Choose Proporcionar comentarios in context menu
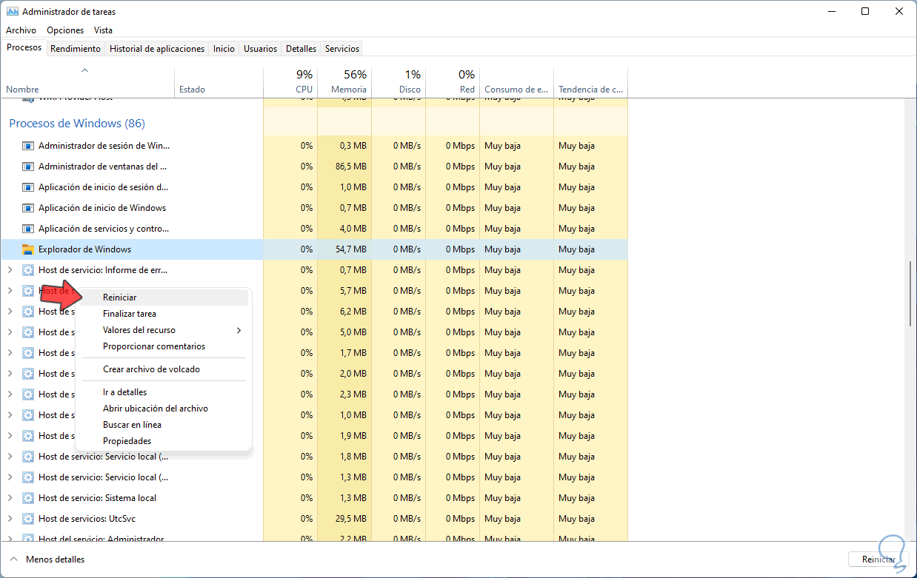This screenshot has width=917, height=578. [164, 346]
